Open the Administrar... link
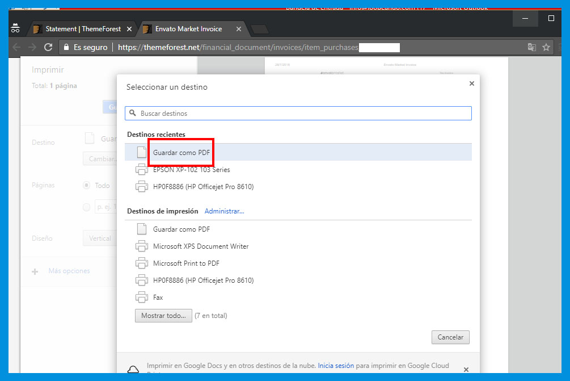Image resolution: width=570 pixels, height=381 pixels. (224, 211)
